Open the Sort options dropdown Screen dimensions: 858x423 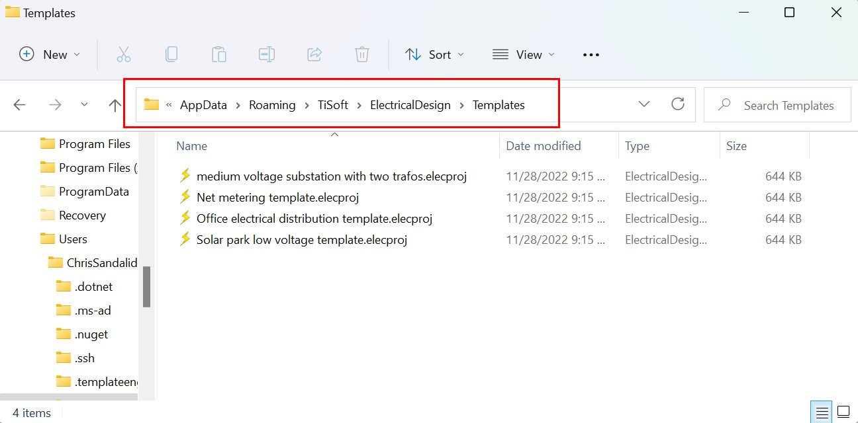pos(434,55)
